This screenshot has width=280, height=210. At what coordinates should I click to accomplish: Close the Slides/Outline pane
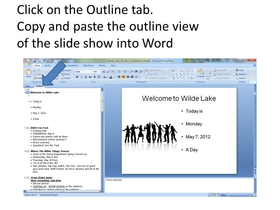click(x=102, y=86)
